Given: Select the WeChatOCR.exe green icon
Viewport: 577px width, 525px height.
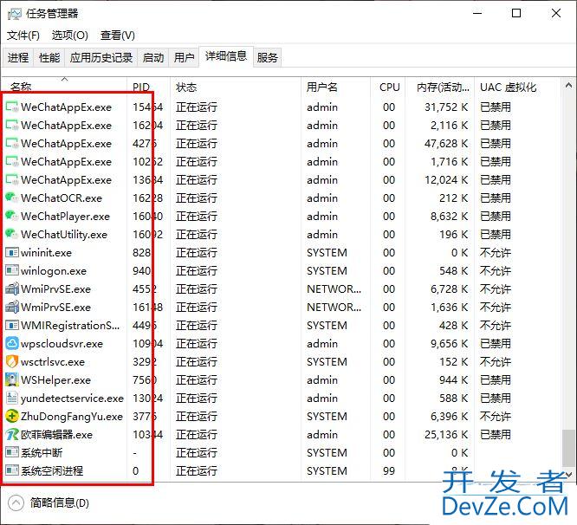Looking at the screenshot, I should click(x=12, y=198).
